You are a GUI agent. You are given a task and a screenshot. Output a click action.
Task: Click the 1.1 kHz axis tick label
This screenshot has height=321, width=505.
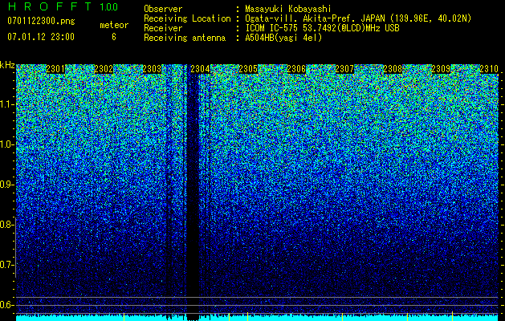[x=6, y=104]
